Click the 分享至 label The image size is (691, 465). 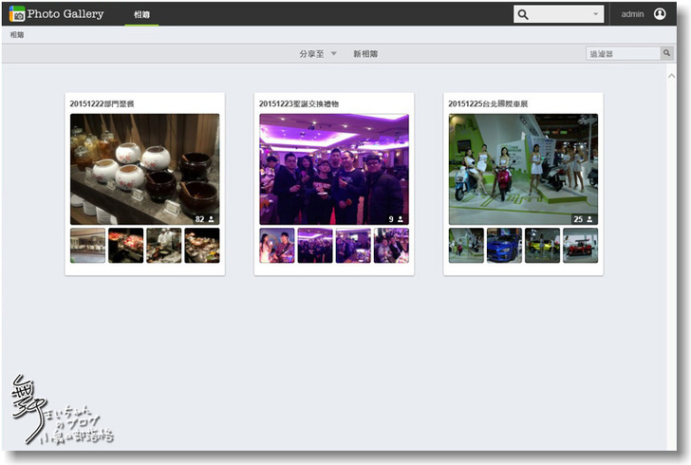tap(311, 54)
